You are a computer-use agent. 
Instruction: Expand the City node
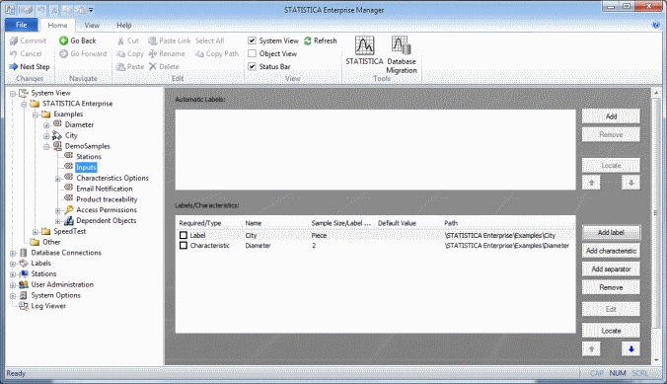(x=46, y=136)
